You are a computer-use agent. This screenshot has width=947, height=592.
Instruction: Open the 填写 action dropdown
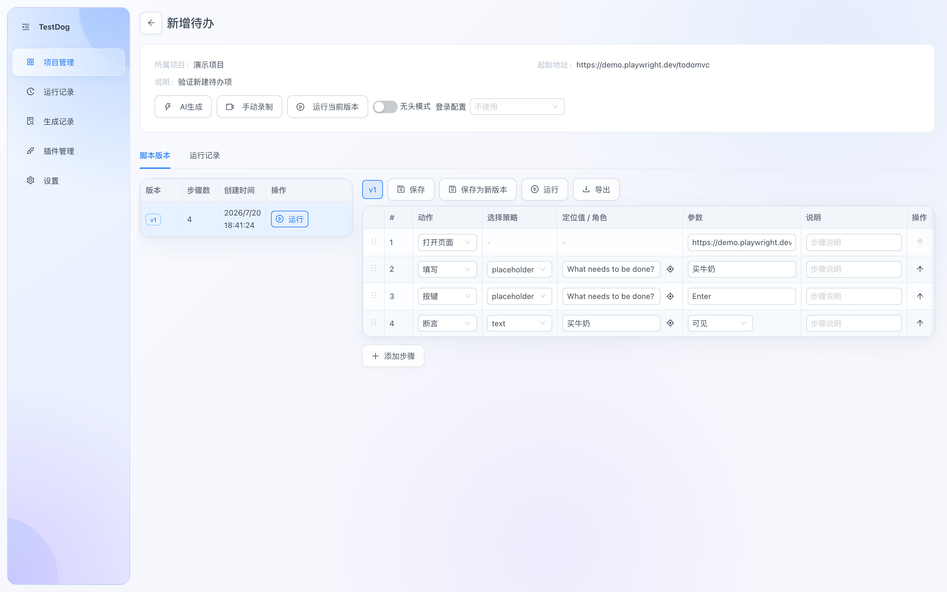click(447, 269)
